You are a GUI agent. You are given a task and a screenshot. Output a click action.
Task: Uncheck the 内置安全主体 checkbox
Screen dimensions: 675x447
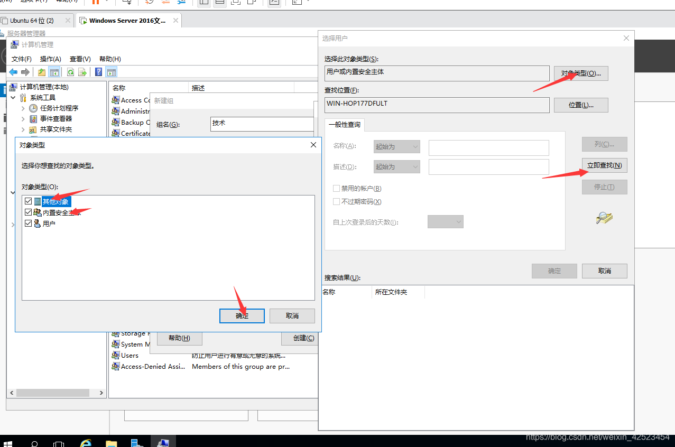tap(28, 212)
